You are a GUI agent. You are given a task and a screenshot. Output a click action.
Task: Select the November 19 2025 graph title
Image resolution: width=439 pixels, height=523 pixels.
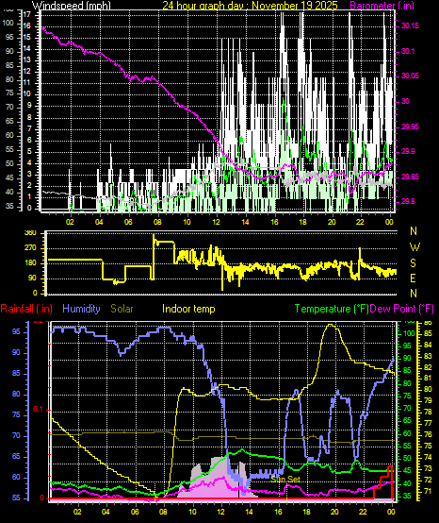295,5
